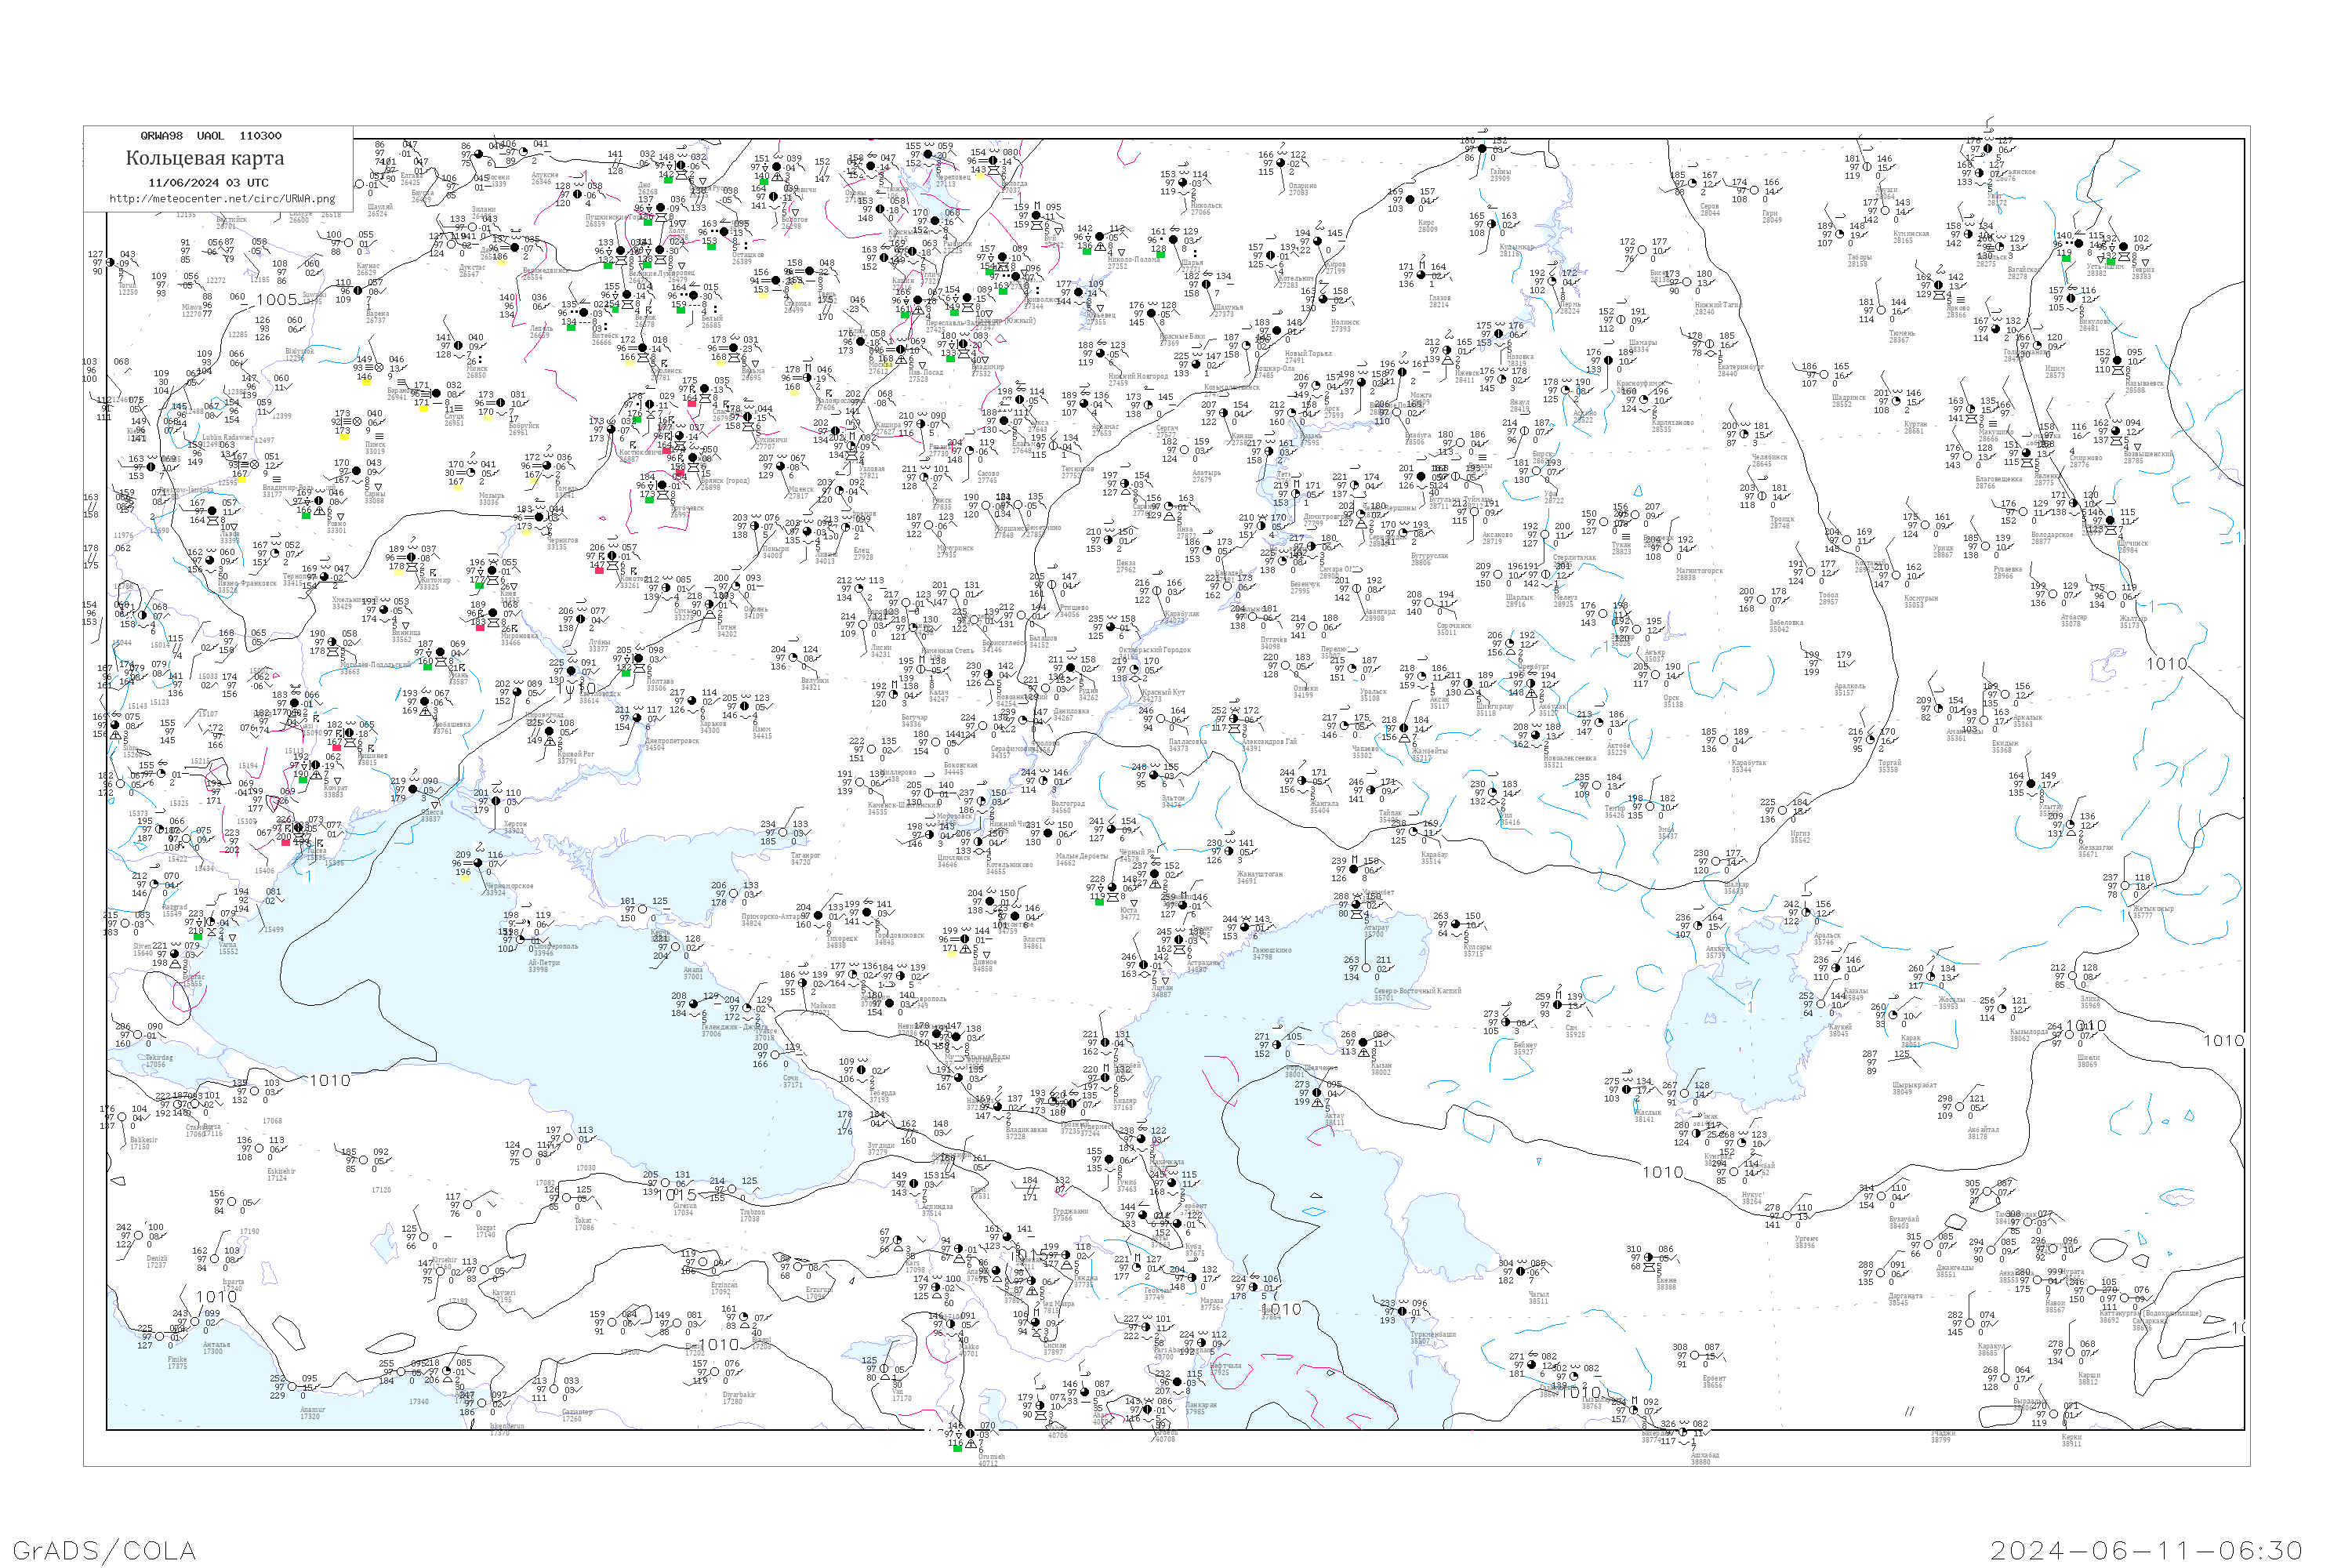The image size is (2352, 1568).
Task: Click the filled station circle above Витебск
Action: (x=584, y=313)
